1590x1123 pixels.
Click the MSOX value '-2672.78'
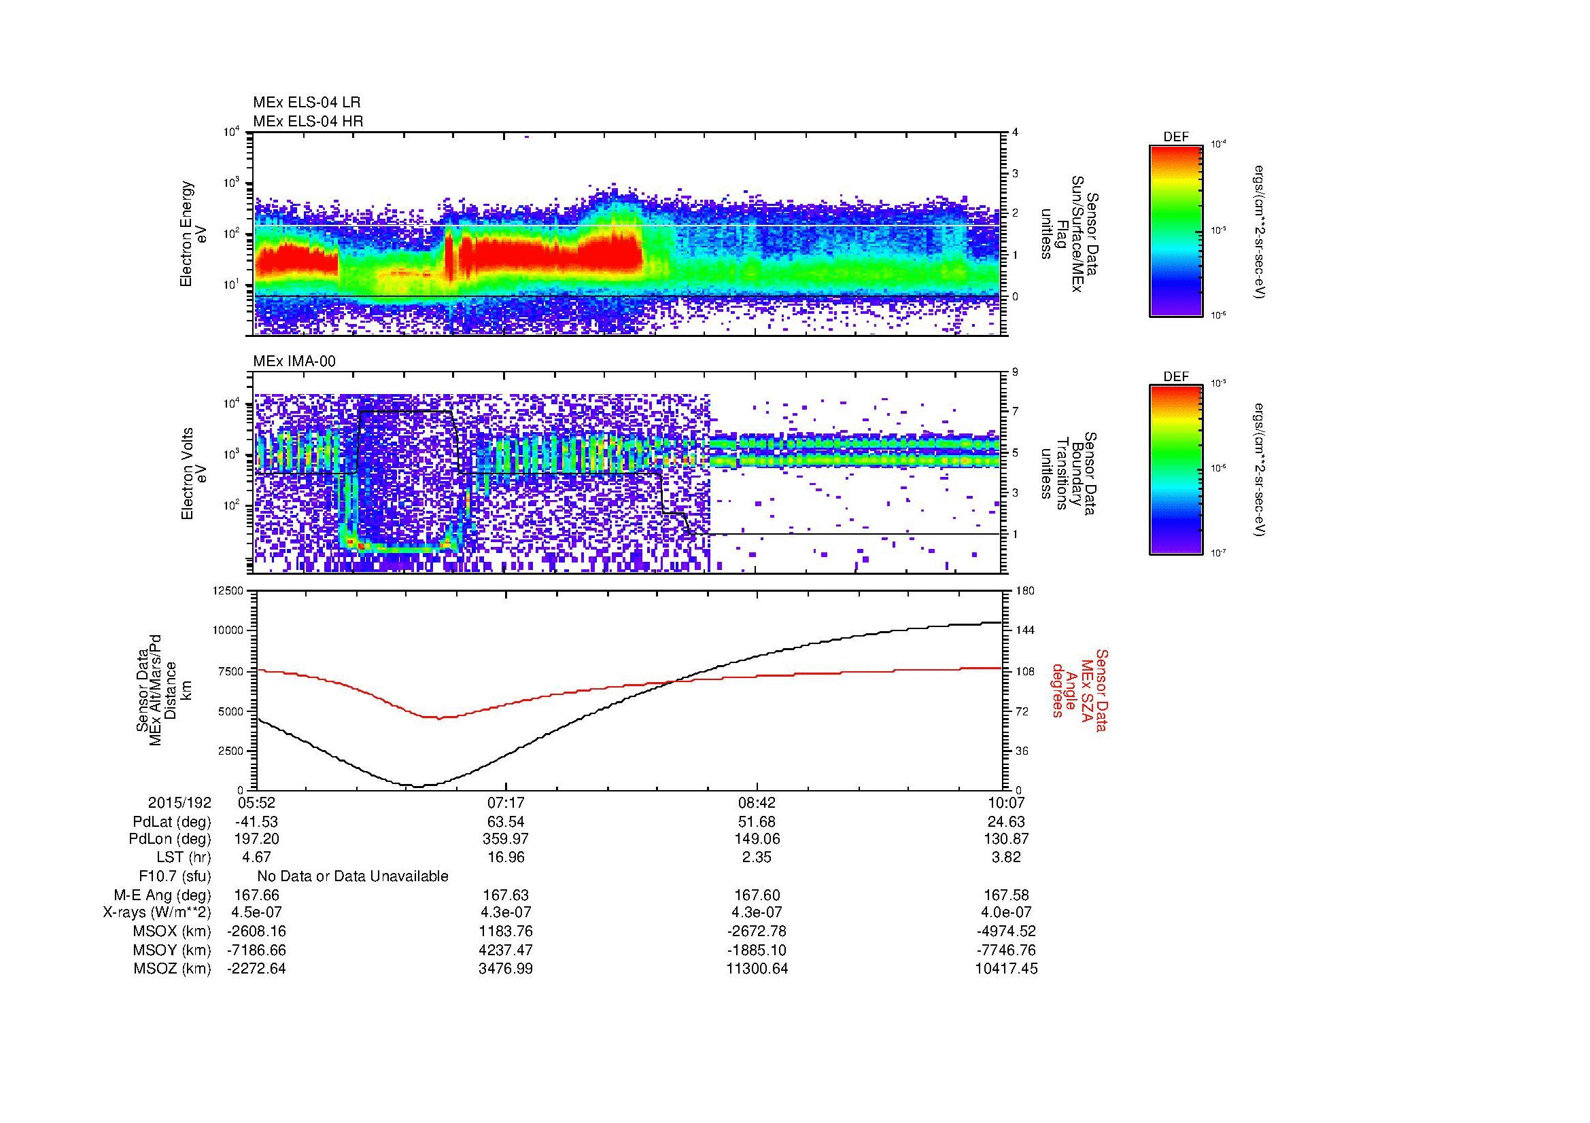(x=757, y=931)
